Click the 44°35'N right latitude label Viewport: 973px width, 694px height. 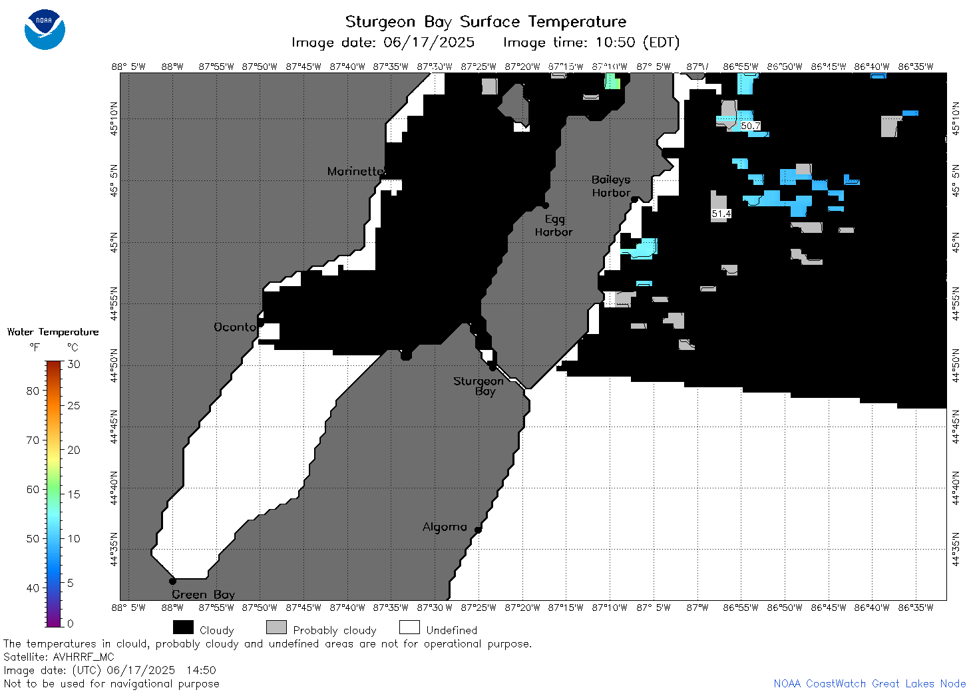956,549
